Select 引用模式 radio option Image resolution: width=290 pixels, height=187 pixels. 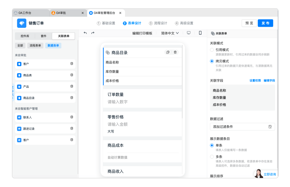[x=212, y=50]
